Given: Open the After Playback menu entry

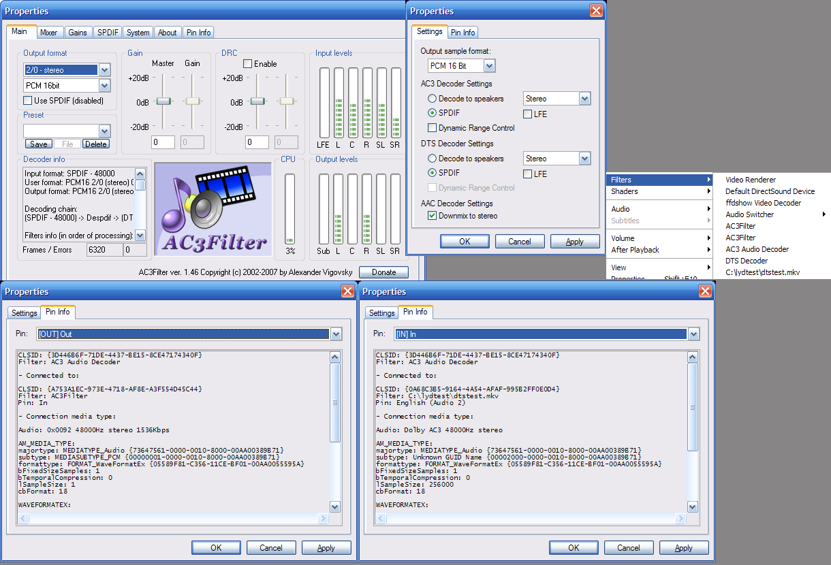Looking at the screenshot, I should [x=659, y=250].
